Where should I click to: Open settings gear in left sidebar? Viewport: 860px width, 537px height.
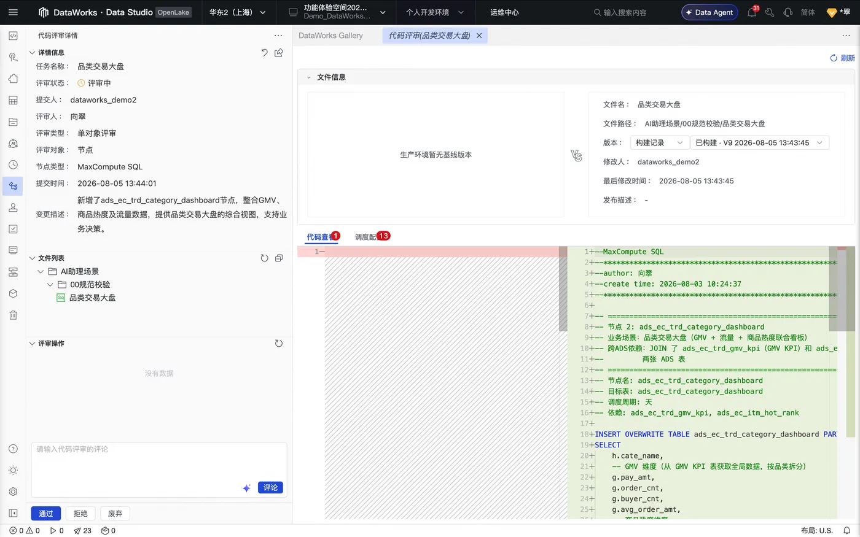point(13,492)
